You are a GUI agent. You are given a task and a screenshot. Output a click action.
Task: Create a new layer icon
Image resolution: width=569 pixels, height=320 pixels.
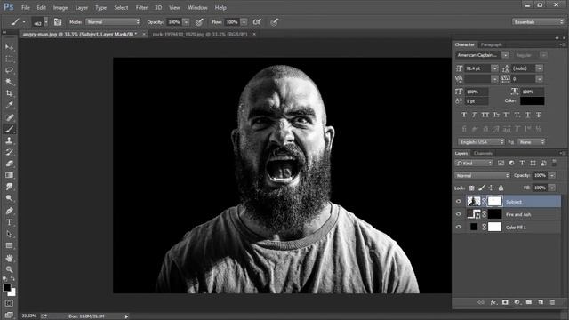541,302
